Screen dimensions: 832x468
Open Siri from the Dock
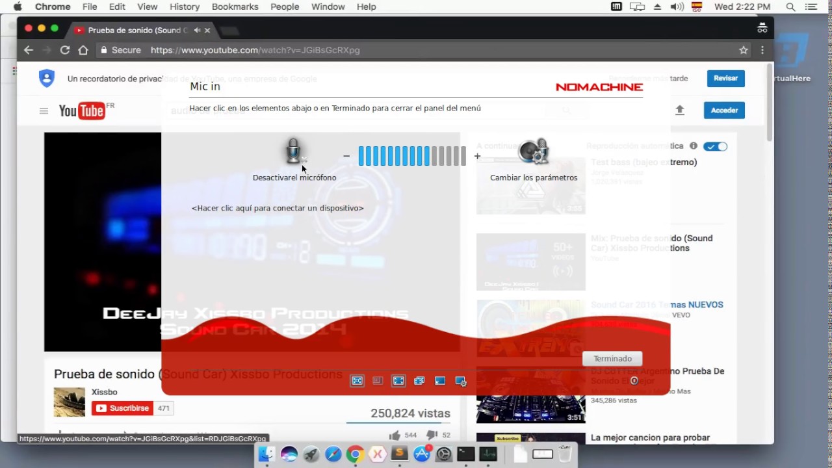point(289,454)
